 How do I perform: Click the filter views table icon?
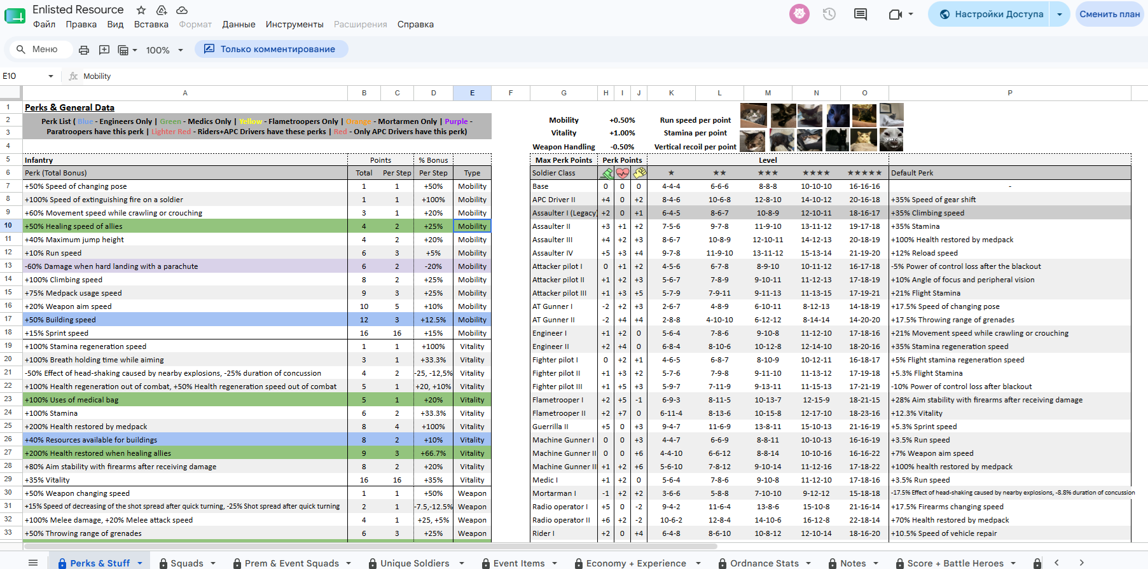(x=123, y=50)
